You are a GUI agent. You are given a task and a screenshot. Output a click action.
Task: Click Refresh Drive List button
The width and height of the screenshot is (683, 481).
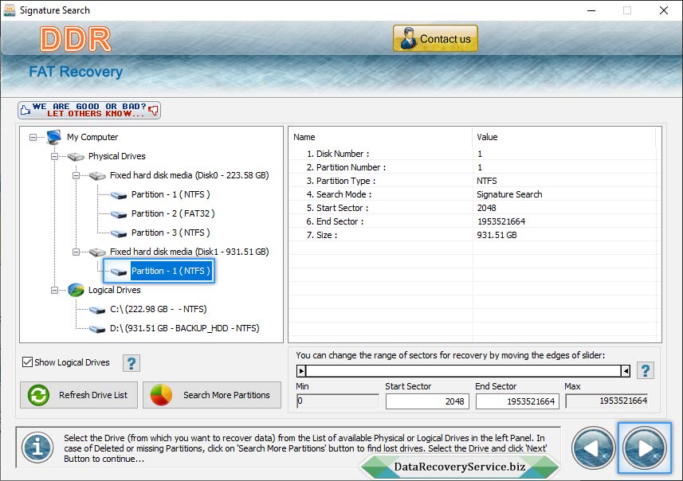(x=79, y=395)
